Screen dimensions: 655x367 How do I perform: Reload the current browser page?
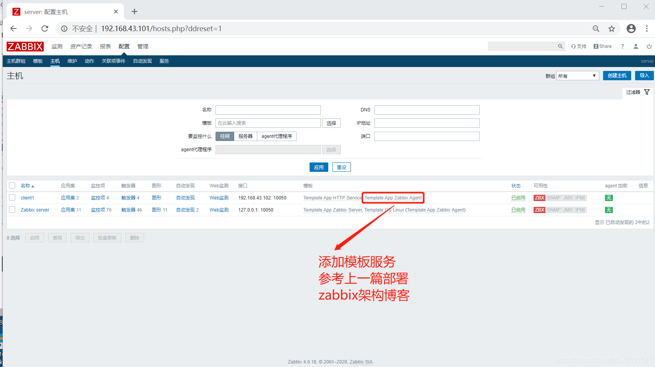click(x=45, y=28)
